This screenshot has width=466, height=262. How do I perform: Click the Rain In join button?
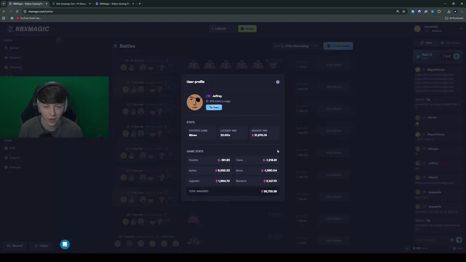pyautogui.click(x=457, y=56)
